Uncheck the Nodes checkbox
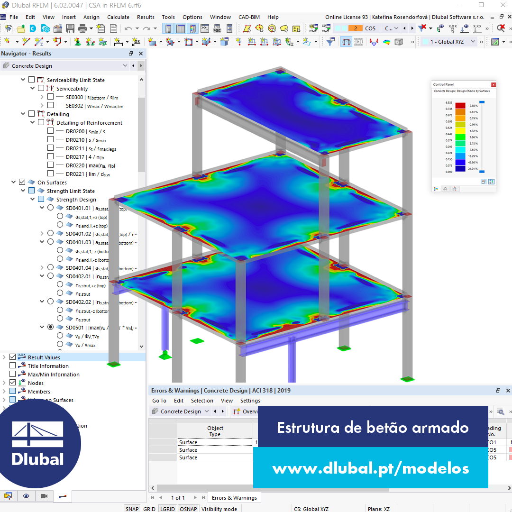The width and height of the screenshot is (512, 512). (12, 383)
